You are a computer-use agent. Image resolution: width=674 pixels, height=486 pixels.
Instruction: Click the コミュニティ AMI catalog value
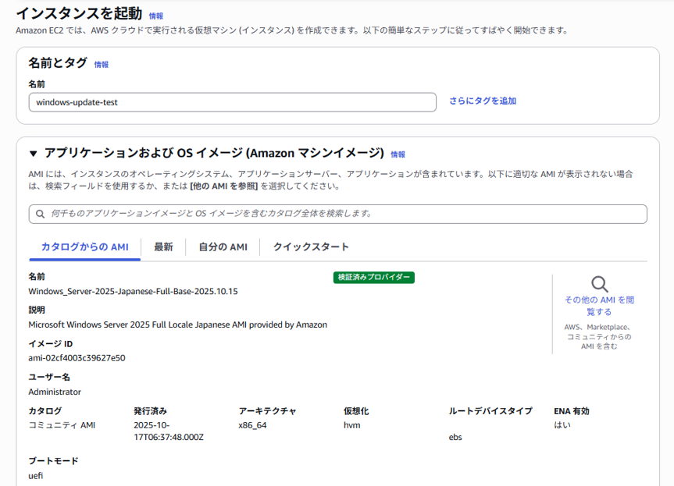tap(62, 425)
